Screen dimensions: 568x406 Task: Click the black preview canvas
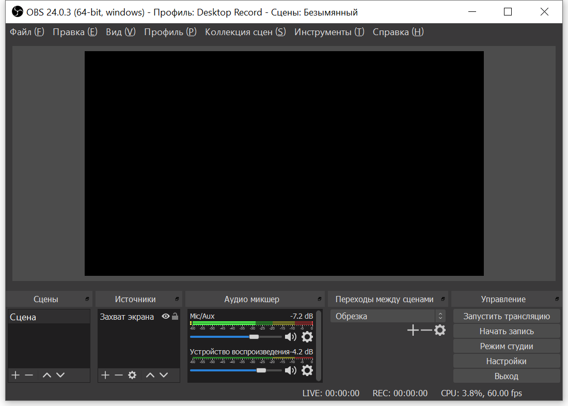tap(284, 163)
